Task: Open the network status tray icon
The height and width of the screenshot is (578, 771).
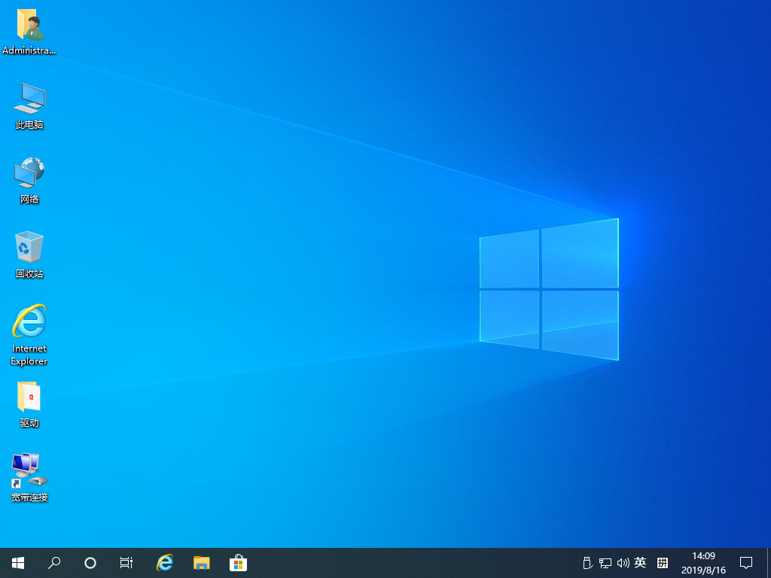Action: 605,562
